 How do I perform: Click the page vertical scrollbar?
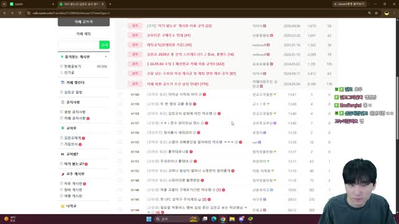(x=397, y=108)
